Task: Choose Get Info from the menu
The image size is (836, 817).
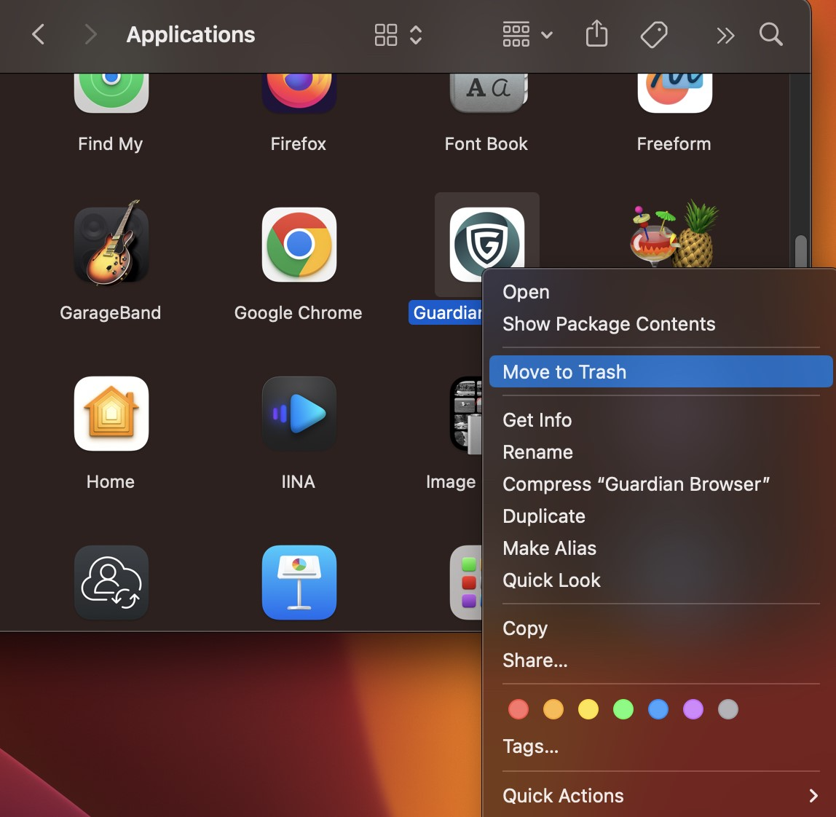Action: (x=660, y=419)
